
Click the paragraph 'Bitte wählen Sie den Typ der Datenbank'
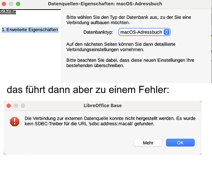tap(129, 20)
